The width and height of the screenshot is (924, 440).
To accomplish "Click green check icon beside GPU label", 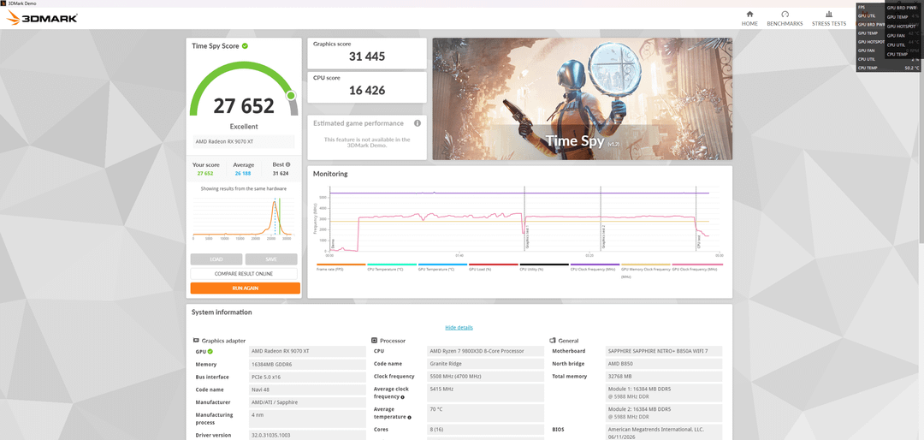I will point(210,352).
